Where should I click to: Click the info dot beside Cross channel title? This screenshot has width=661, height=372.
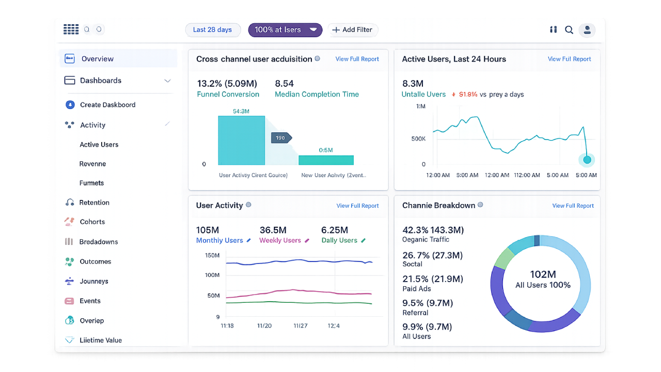click(x=318, y=58)
